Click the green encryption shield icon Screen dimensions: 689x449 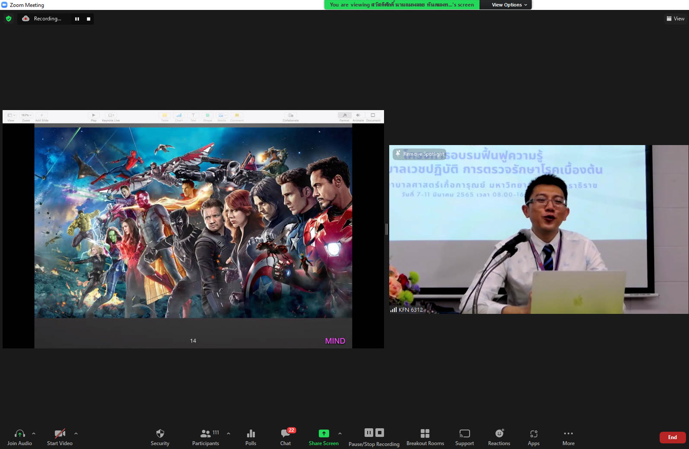coord(9,19)
